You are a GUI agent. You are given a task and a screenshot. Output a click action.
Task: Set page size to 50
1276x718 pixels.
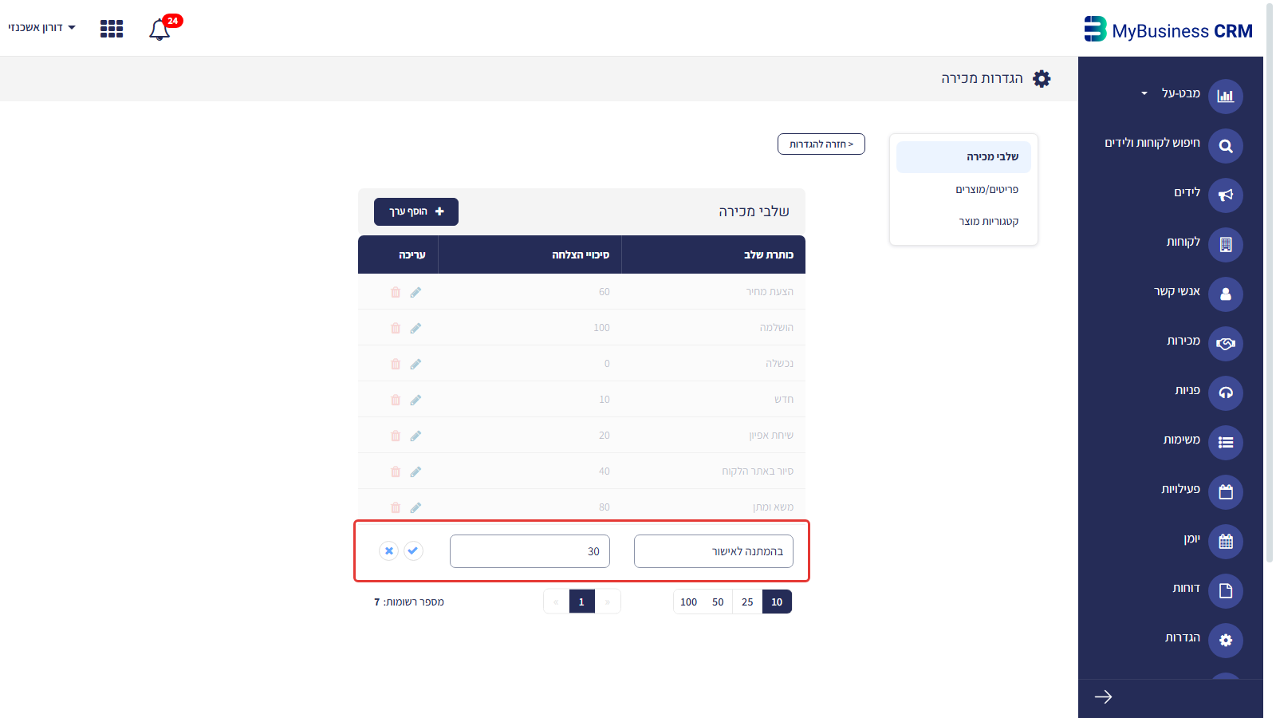pos(718,602)
